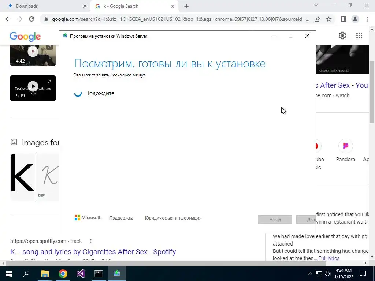Click the Microsoft logo in setup
The height and width of the screenshot is (281, 375).
[x=88, y=218]
